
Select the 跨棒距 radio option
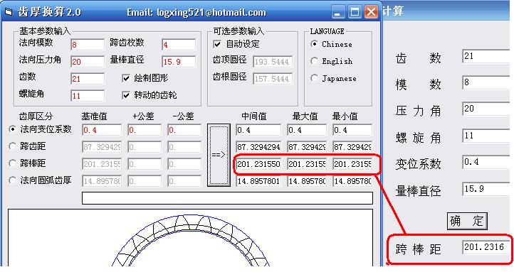pyautogui.click(x=12, y=163)
